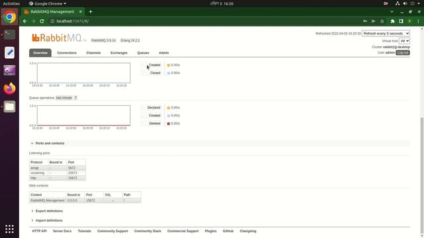Click the screen recording indicator

point(386,3)
